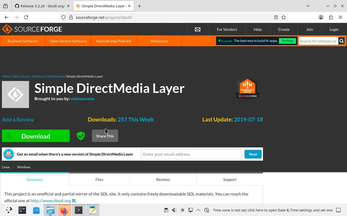Click the magnifying glass search button
347x216 pixels.
pyautogui.click(x=342, y=41)
